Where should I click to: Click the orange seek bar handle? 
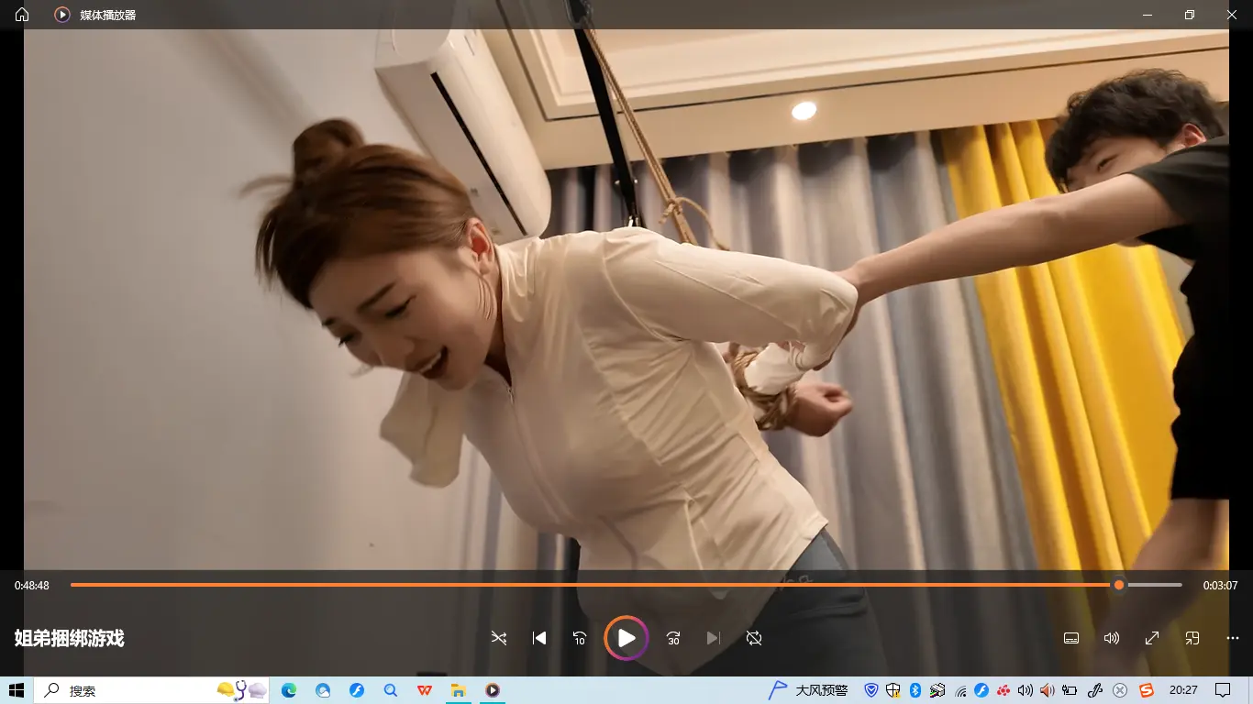tap(1119, 585)
